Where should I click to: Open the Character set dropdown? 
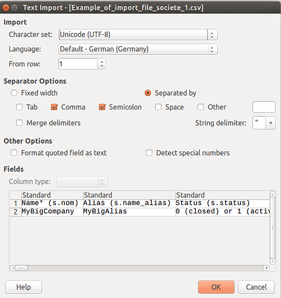coord(138,35)
